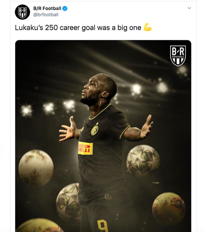
Task: Click the golden ball at lower right
Action: coord(169,209)
